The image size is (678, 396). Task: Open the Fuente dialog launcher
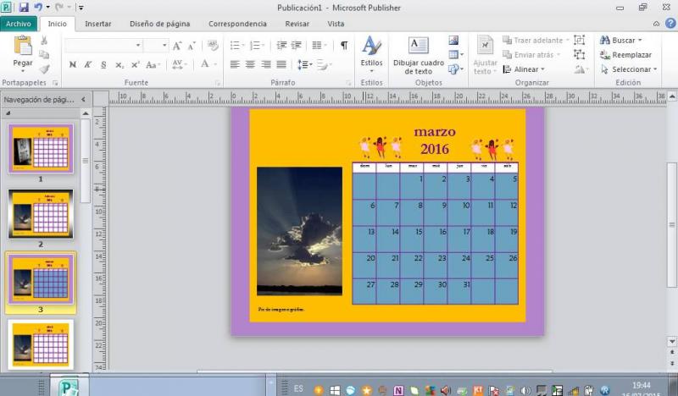(x=218, y=83)
